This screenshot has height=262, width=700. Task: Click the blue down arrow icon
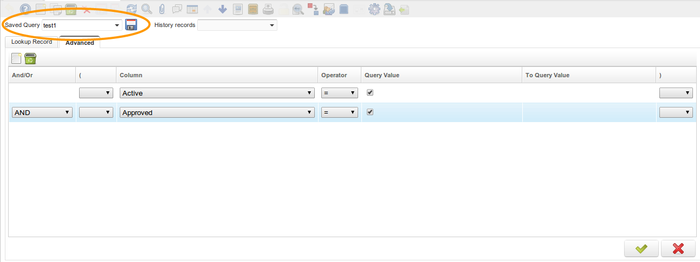tap(223, 9)
